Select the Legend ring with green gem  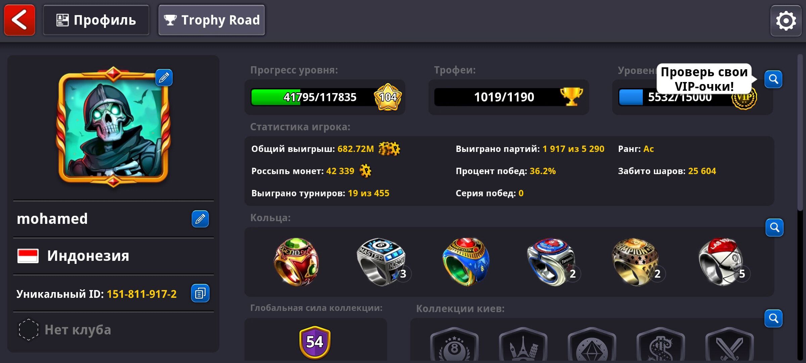296,262
